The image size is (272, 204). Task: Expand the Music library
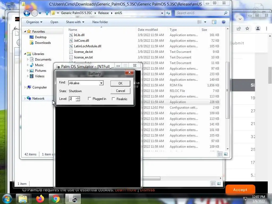[x=28, y=65]
